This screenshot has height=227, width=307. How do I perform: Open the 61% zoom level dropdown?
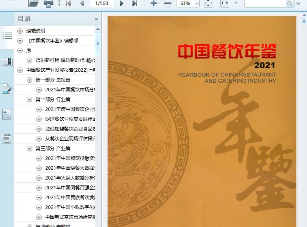(197, 4)
